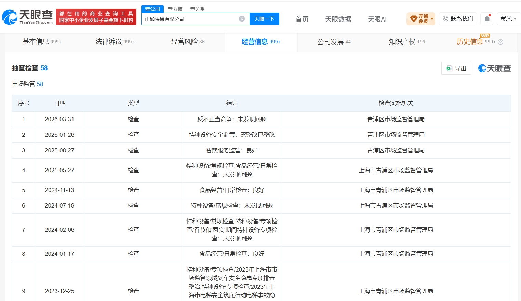Click the result 特种设备/常规检查：未发现问题
This screenshot has width=521, height=301.
coord(232,205)
